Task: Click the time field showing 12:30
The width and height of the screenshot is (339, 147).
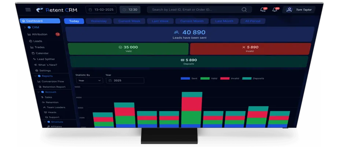Action: point(130,10)
